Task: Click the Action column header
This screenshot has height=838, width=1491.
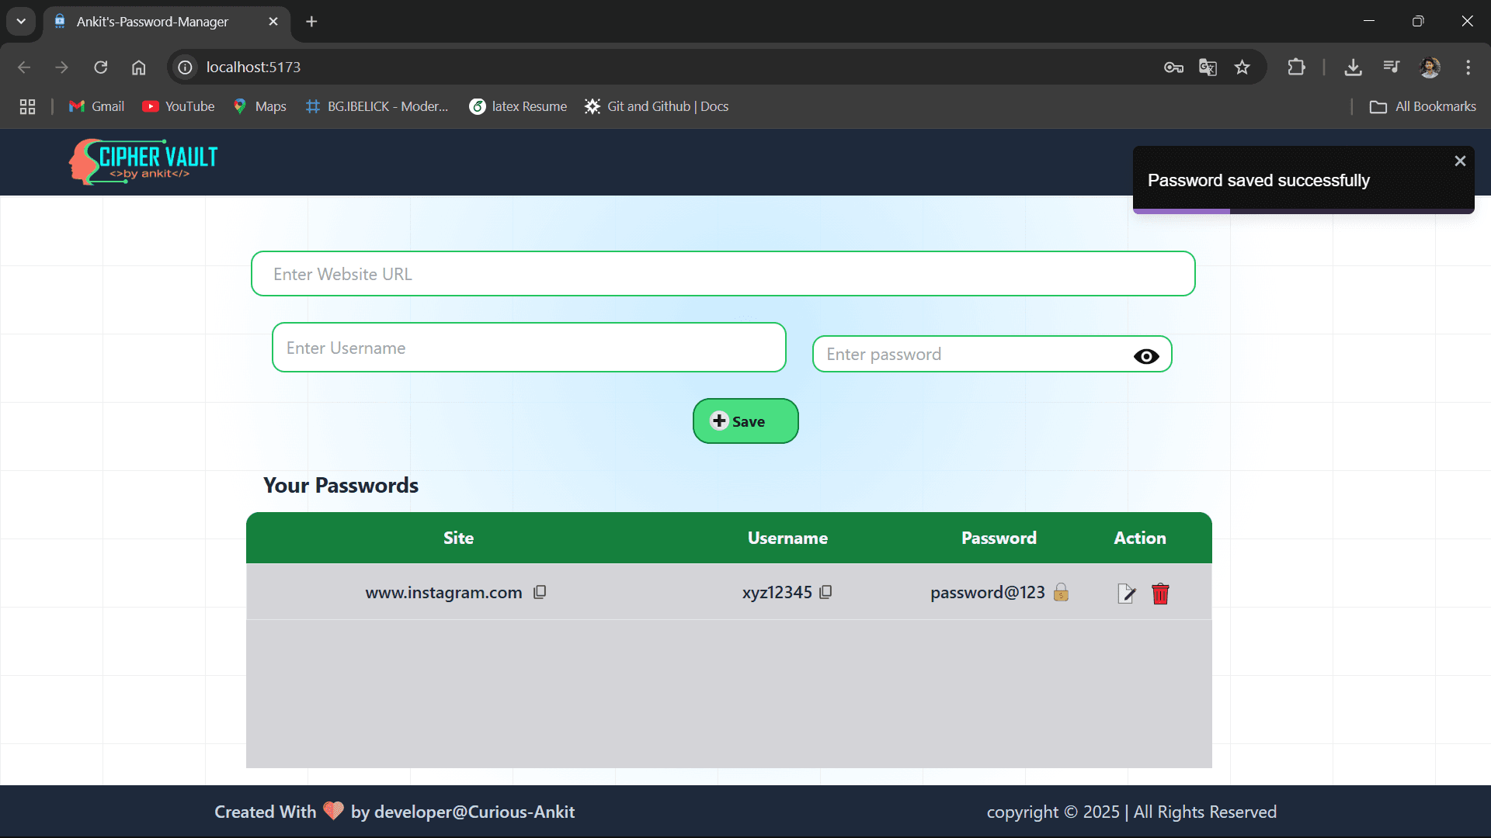Action: coord(1140,538)
